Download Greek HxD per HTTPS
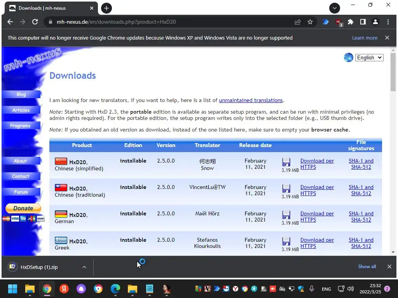The width and height of the screenshot is (398, 298). (x=317, y=243)
